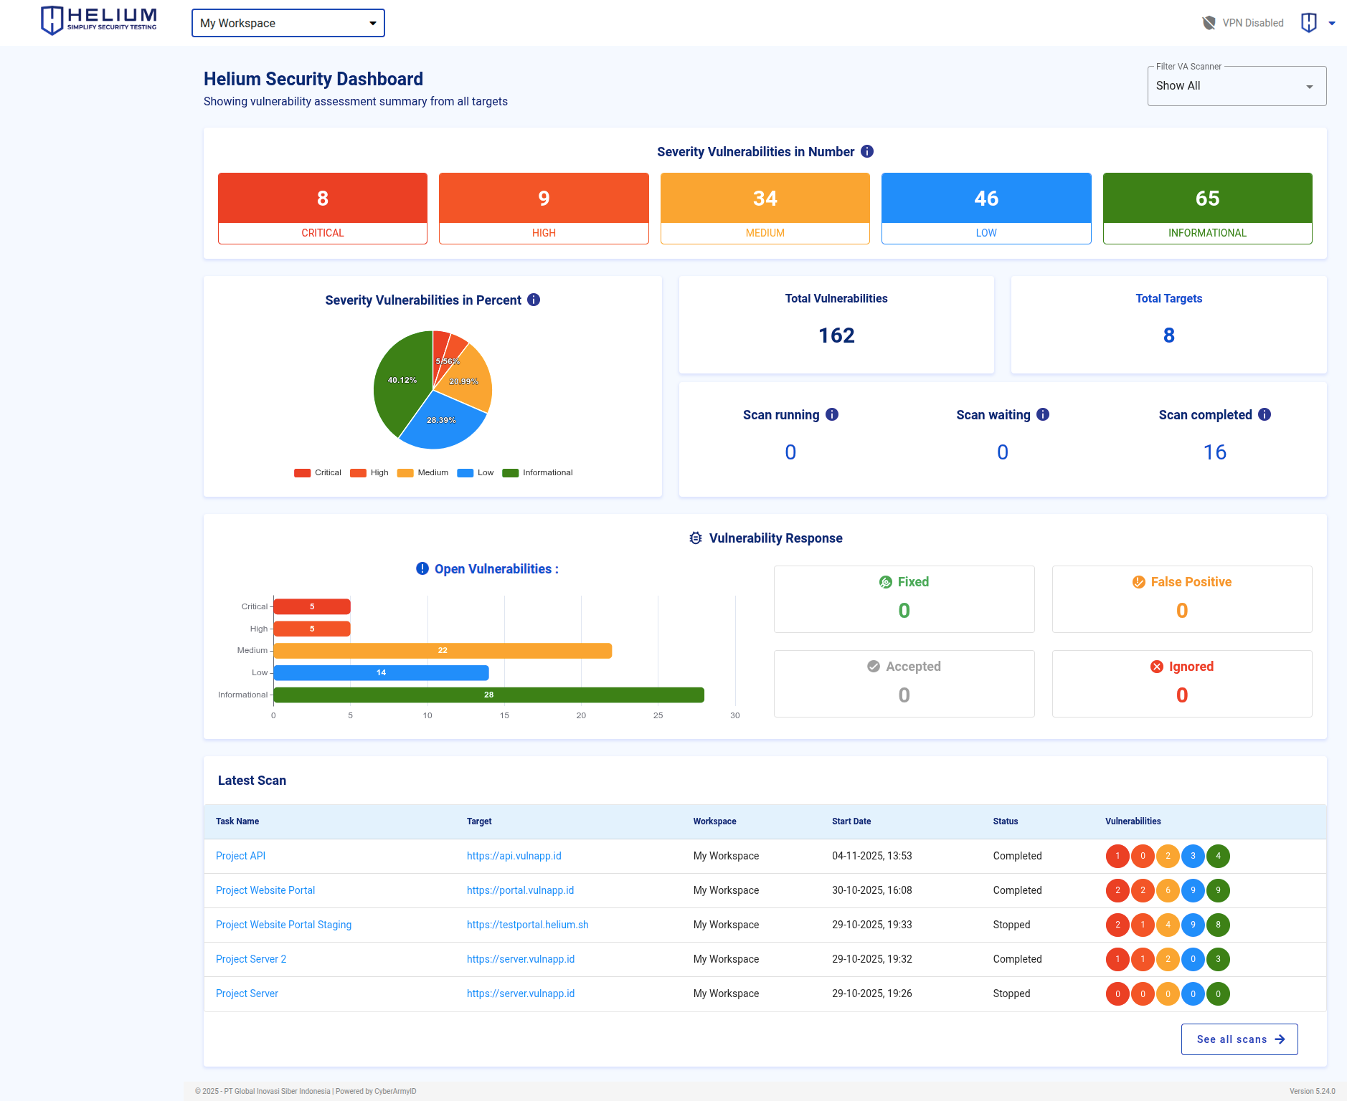This screenshot has width=1347, height=1101.
Task: Click the info icon next to Severity Vulnerabilities in Percent
Action: [534, 300]
